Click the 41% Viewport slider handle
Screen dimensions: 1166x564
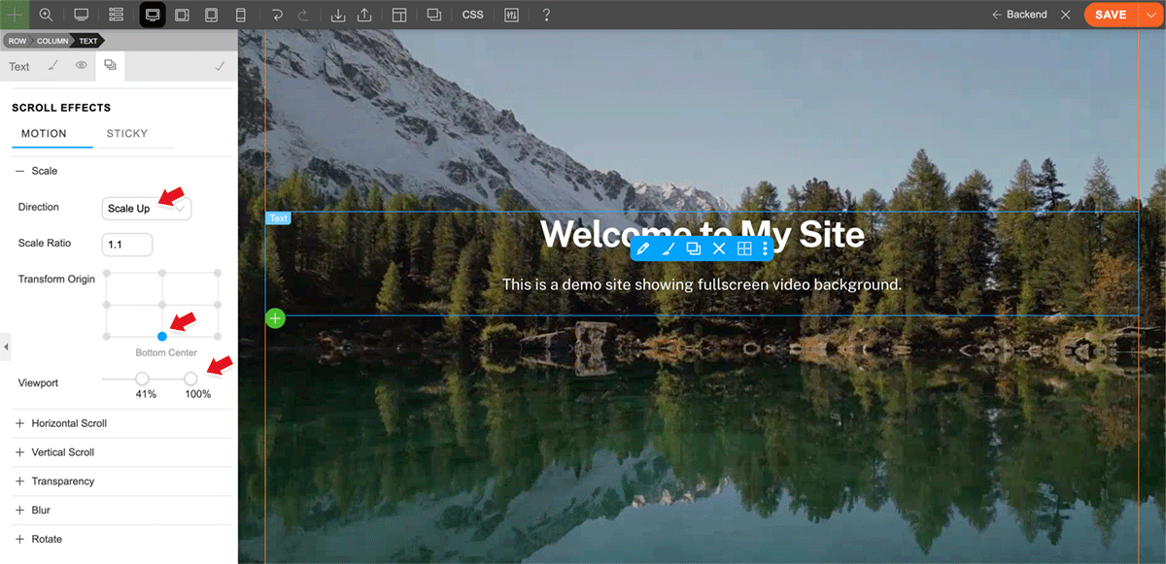[142, 379]
